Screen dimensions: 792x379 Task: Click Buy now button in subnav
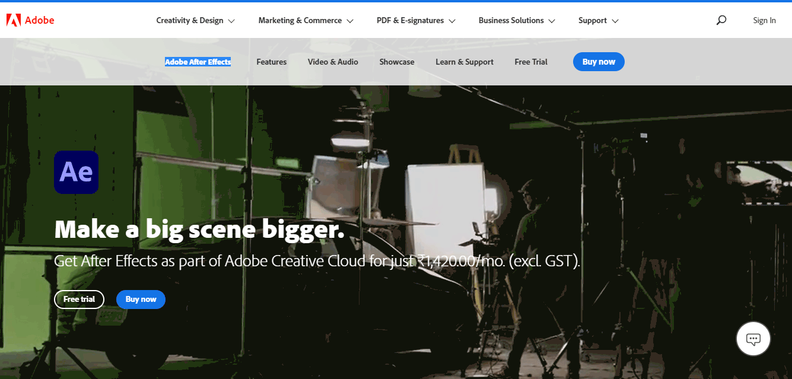click(599, 62)
